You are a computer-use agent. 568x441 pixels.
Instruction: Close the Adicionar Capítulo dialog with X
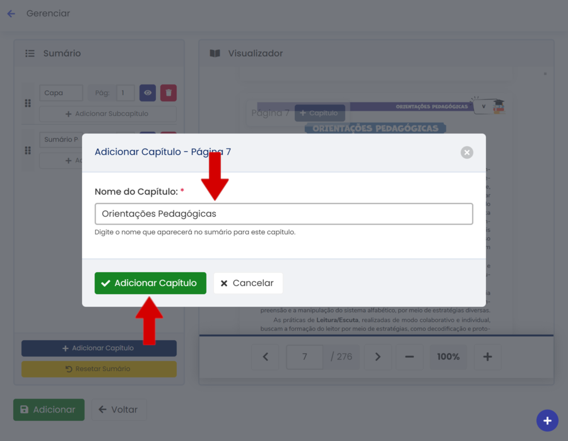click(466, 152)
